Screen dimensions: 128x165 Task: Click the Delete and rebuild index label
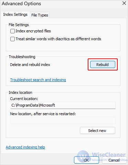[30, 65]
